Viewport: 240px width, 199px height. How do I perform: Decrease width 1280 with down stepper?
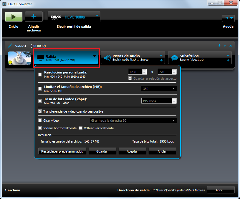click(x=144, y=73)
